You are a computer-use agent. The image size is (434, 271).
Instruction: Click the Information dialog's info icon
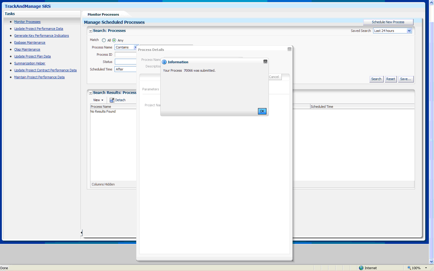(x=164, y=62)
